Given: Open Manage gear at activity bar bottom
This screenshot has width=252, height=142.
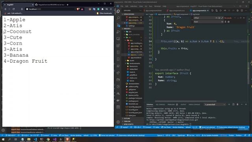Looking at the screenshot, I should coord(118,122).
